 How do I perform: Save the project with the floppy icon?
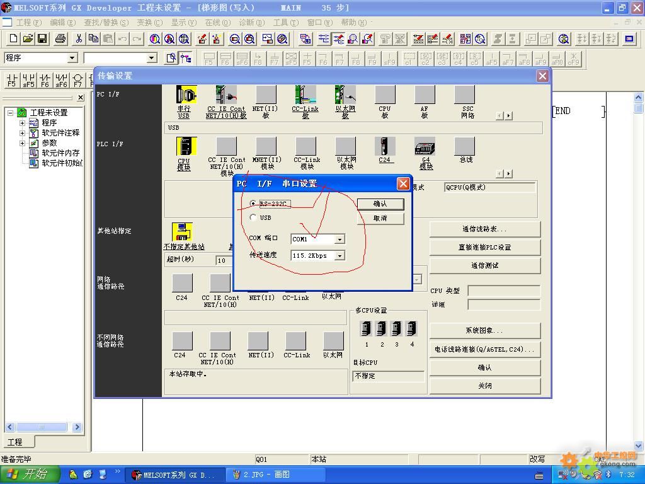click(42, 38)
